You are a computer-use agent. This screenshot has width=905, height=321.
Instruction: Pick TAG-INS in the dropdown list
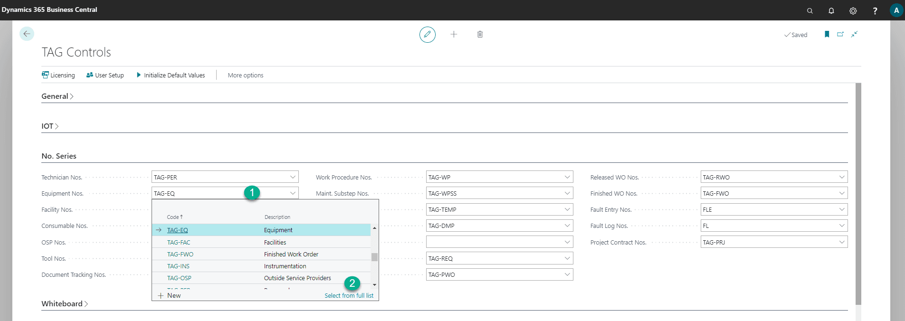coord(178,266)
